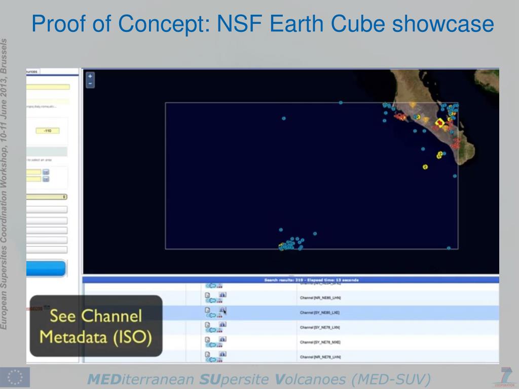Click document icon in NR_NE85_LHN row
The height and width of the screenshot is (389, 519).
[x=207, y=295]
